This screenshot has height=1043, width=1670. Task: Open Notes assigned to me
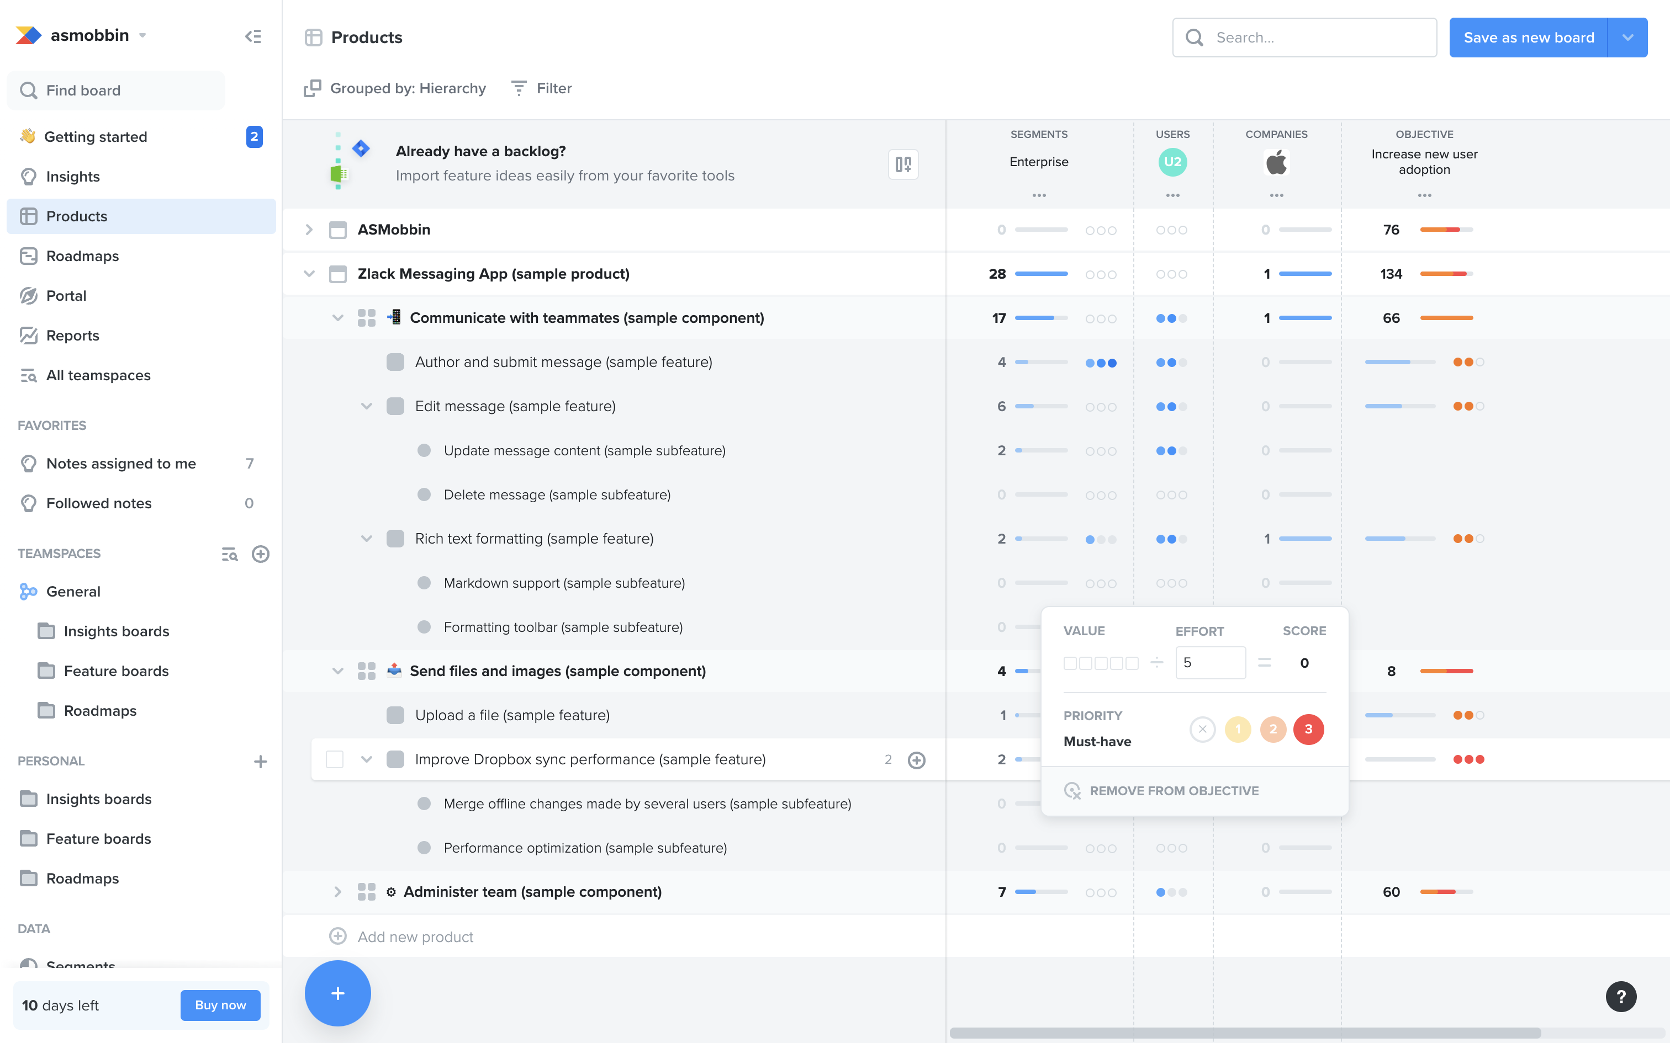point(141,464)
